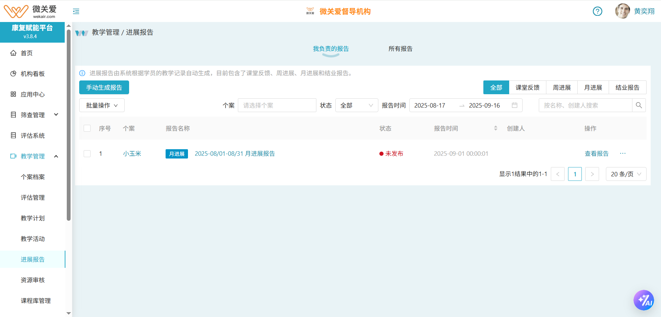The height and width of the screenshot is (317, 661).
Task: Click the 手动生成报告 button
Action: click(x=104, y=87)
